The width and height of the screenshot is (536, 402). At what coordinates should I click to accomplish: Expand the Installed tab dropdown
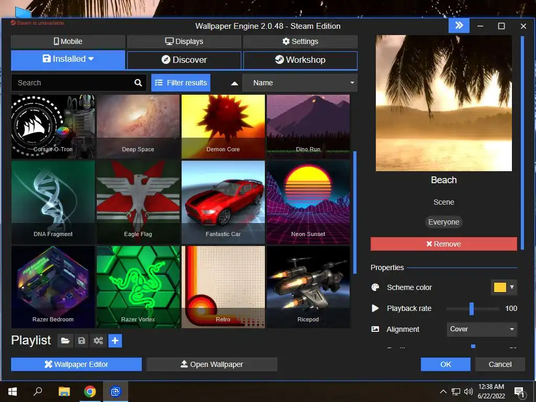tap(91, 59)
